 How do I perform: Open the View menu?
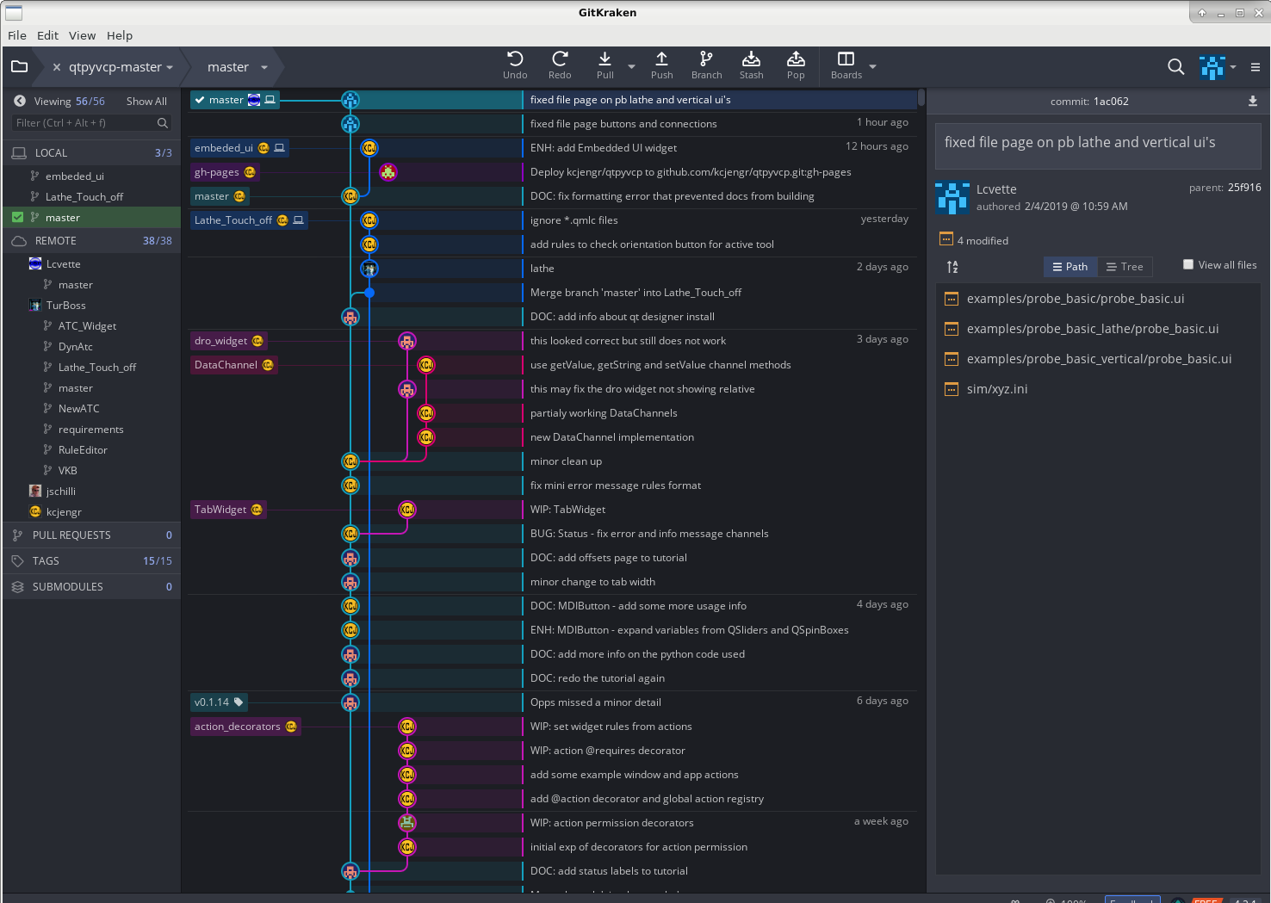pyautogui.click(x=82, y=35)
